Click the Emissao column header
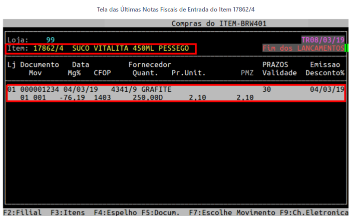 (326, 65)
